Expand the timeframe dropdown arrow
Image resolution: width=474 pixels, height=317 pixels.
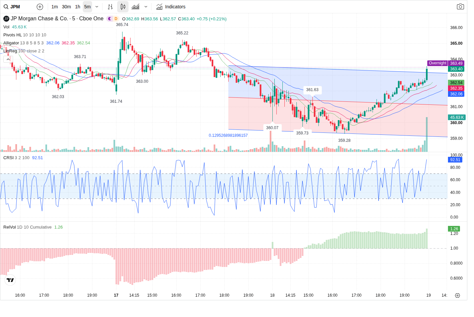click(x=97, y=7)
